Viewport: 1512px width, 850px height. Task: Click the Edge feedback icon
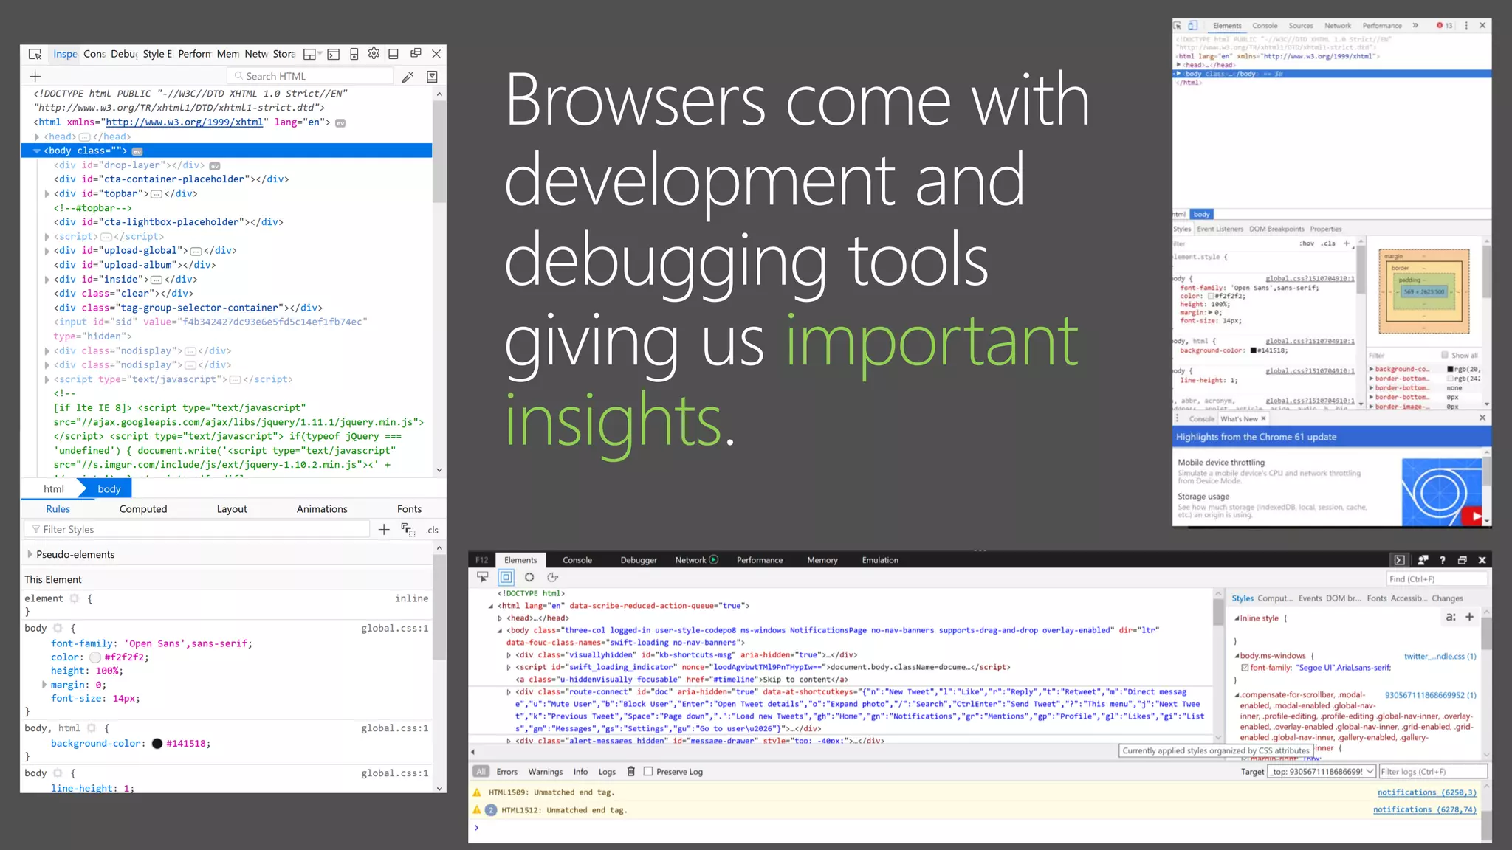coord(1423,560)
